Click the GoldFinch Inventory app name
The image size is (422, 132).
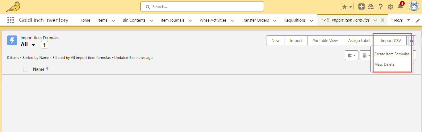[x=44, y=20]
